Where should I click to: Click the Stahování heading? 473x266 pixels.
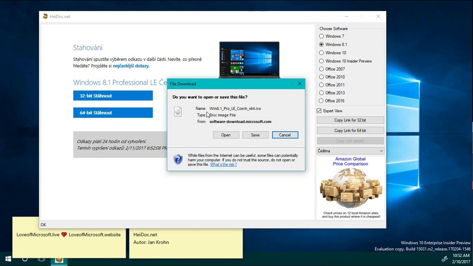88,48
